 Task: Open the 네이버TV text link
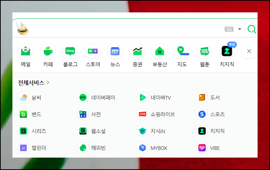point(161,98)
